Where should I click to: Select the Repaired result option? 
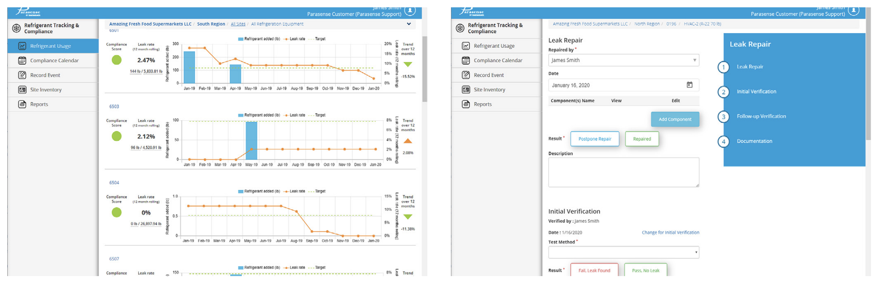pos(642,139)
